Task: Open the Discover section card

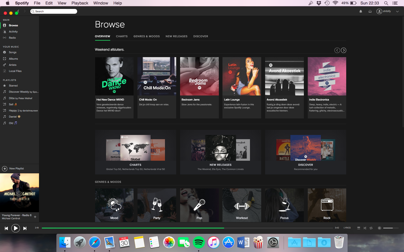Action: tap(306, 152)
